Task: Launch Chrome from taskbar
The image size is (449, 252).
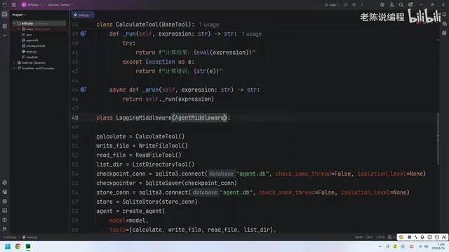Action: click(x=18, y=246)
